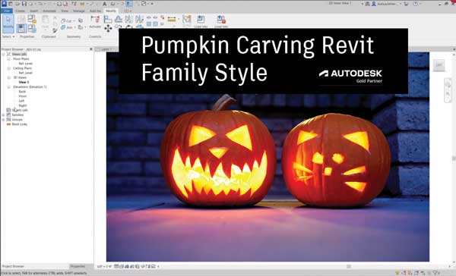Viewport: 456px width, 276px height.
Task: Select the Offset tool in Modify panel
Action: pos(119,20)
